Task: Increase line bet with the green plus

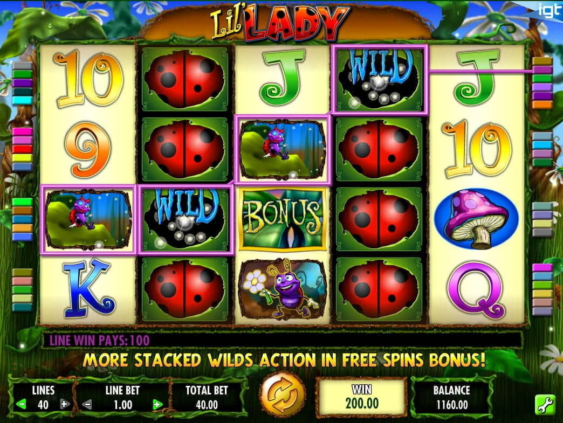Action: pos(157,405)
